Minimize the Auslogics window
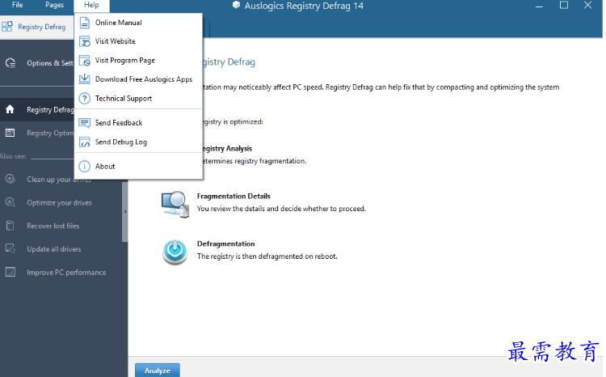 [539, 6]
